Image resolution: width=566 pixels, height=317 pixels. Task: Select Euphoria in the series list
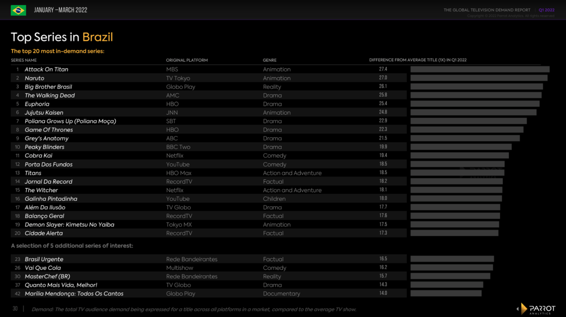coord(37,104)
